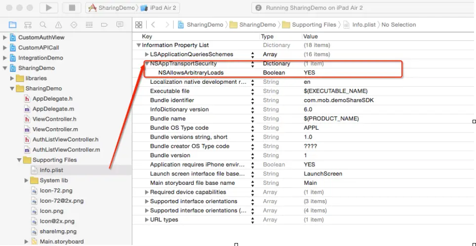Collapse Information Property List root
The image size is (476, 246).
[139, 45]
